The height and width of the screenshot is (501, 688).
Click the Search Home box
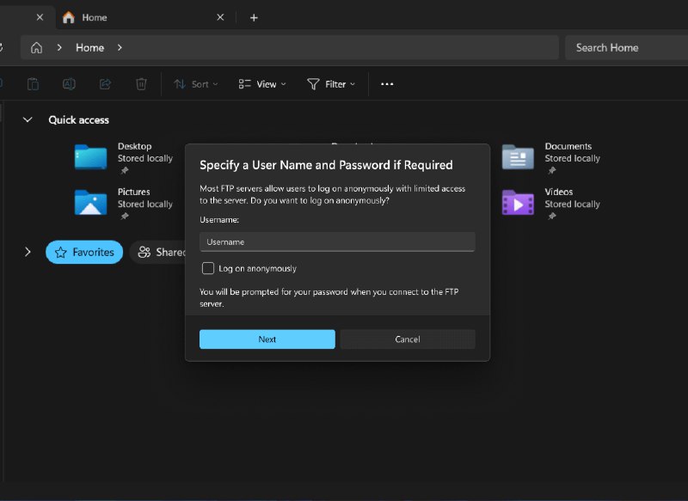point(626,48)
